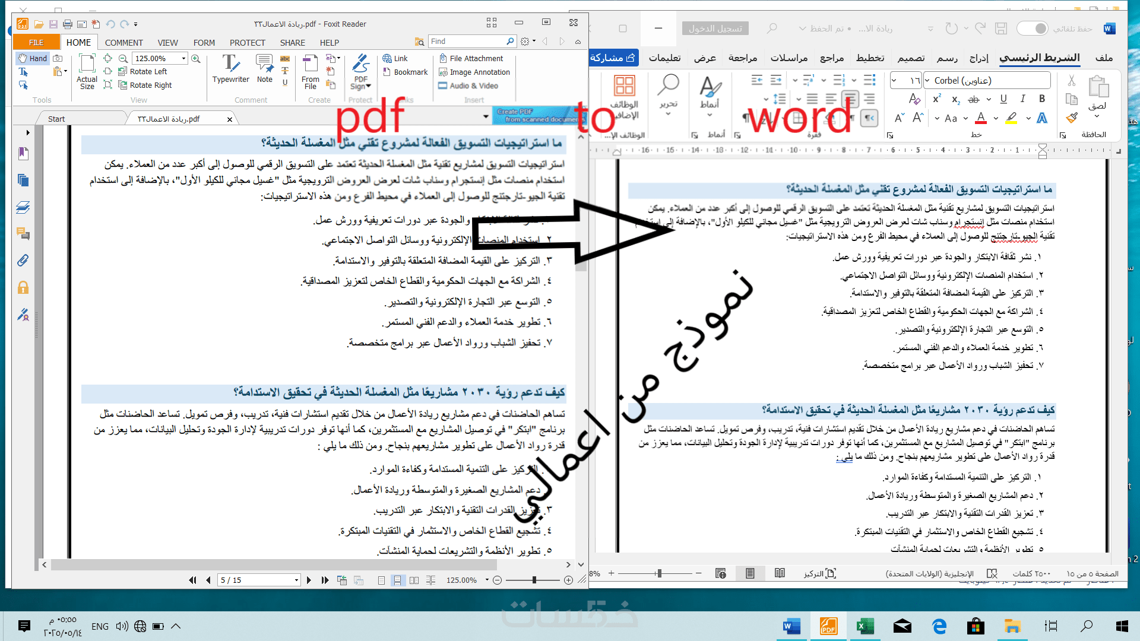Image resolution: width=1140 pixels, height=641 pixels.
Task: Open attachments panel in Foxit sidebar
Action: pos(23,261)
